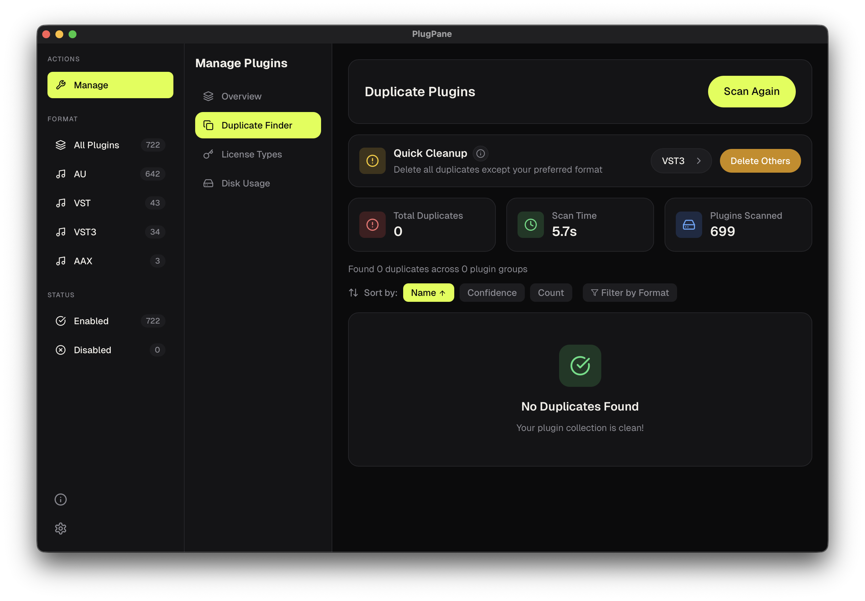Click the music note icon beside AU
The width and height of the screenshot is (865, 601).
pos(61,174)
